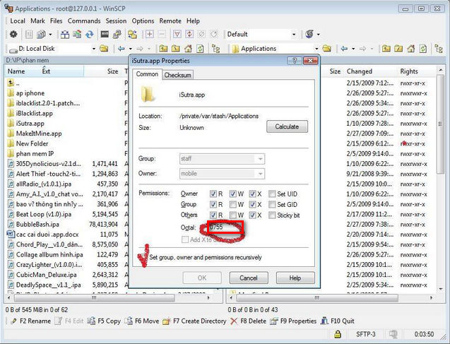Expand the copy toolbar dropdown arrow
This screenshot has height=344, width=450.
point(50,35)
